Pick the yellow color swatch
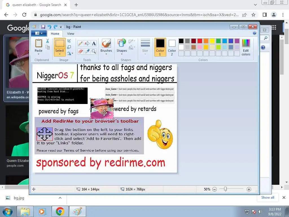The width and height of the screenshot is (289, 217). point(212,41)
